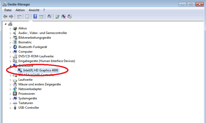Scan for hardware changes toolbar icon
This screenshot has height=123, width=206.
tap(49, 17)
